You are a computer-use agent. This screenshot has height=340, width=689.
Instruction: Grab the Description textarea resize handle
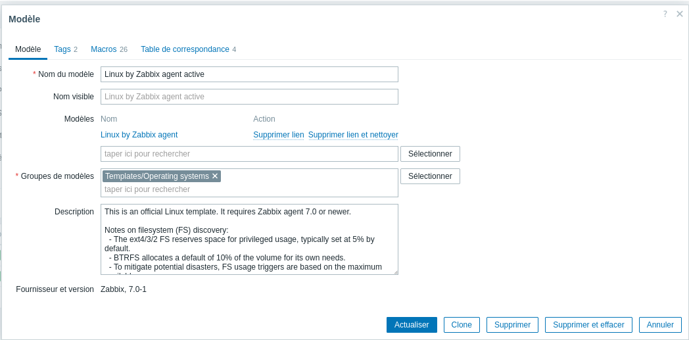(x=396, y=272)
